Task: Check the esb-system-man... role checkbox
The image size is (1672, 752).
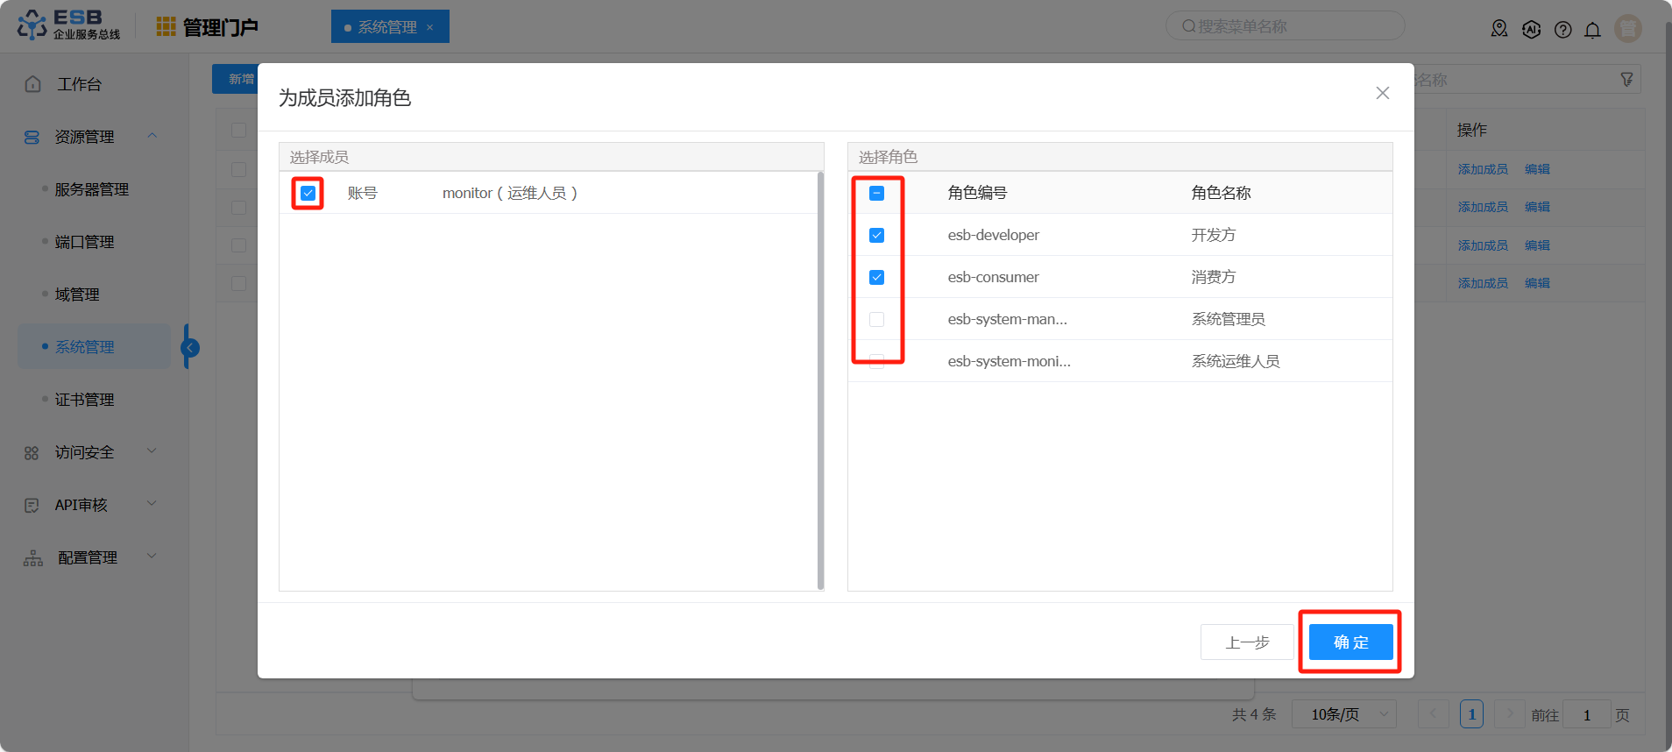Action: click(876, 319)
